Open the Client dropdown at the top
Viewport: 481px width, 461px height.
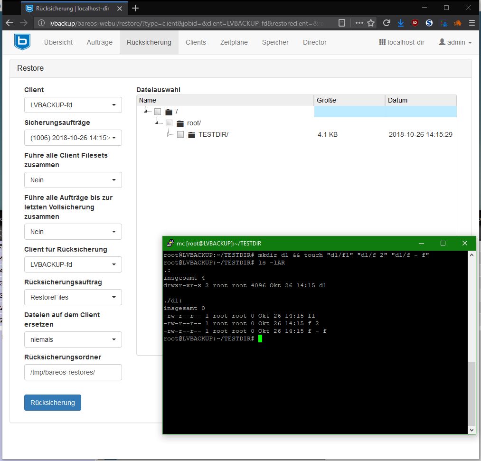click(73, 105)
